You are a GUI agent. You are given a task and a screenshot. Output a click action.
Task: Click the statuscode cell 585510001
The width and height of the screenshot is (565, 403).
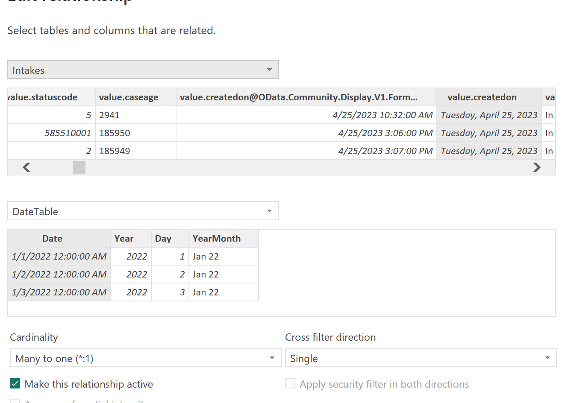tap(51, 133)
